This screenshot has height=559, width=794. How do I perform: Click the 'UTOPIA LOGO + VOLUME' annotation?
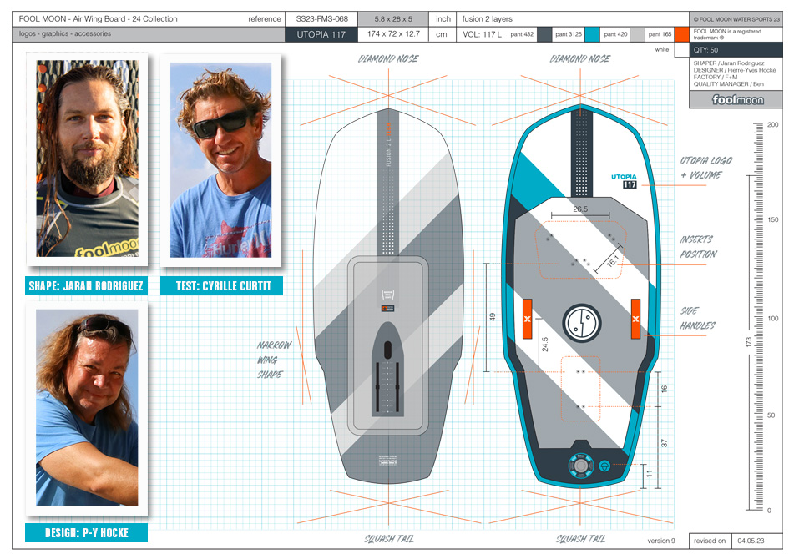pyautogui.click(x=705, y=168)
